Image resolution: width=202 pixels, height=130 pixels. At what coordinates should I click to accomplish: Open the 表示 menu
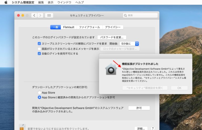[x=50, y=2]
